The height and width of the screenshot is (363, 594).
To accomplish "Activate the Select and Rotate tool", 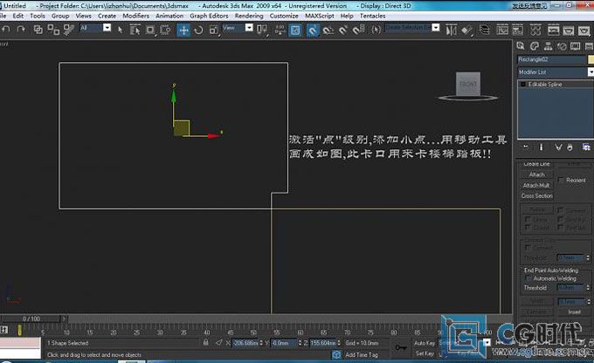I will 198,30.
